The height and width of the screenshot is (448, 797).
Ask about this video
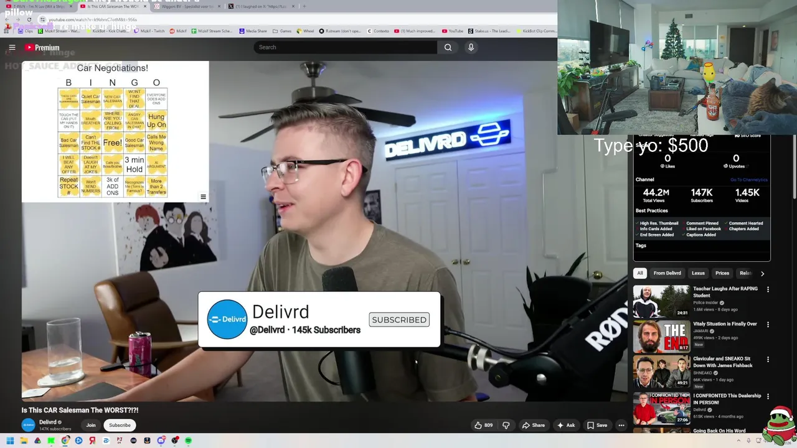(x=566, y=425)
